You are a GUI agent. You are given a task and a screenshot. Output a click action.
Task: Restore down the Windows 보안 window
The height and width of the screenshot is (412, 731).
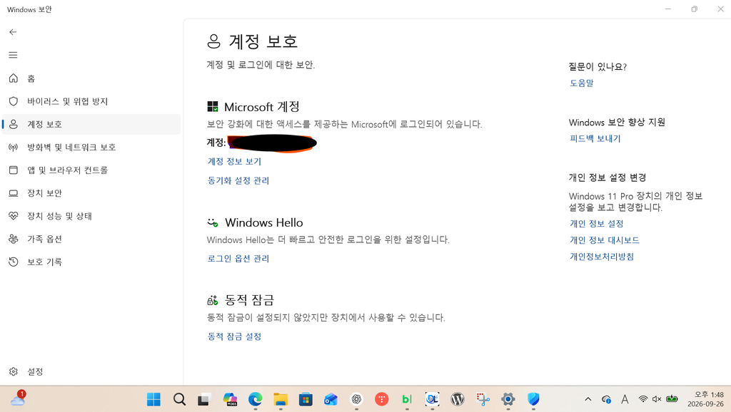point(694,9)
